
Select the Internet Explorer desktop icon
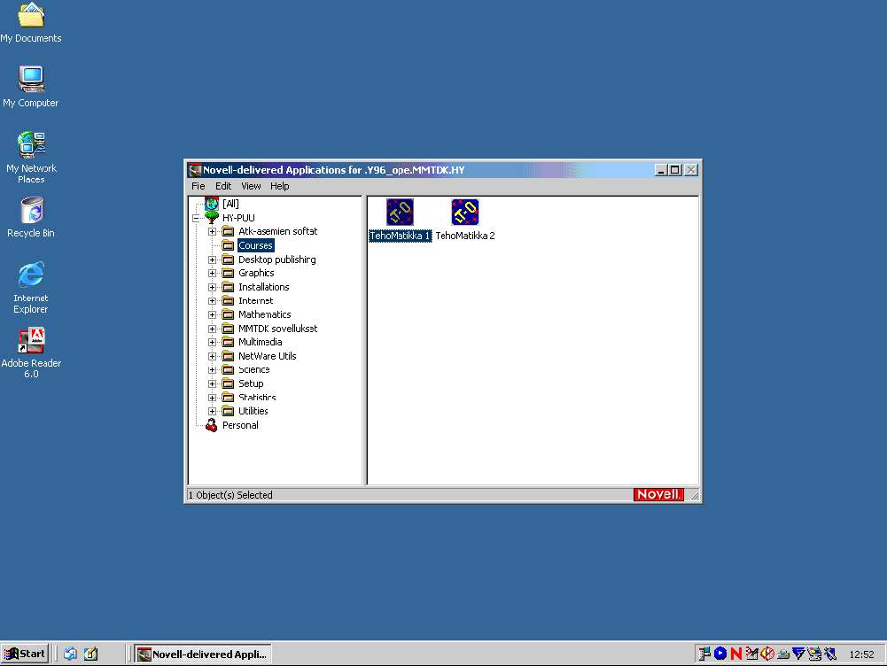[31, 275]
